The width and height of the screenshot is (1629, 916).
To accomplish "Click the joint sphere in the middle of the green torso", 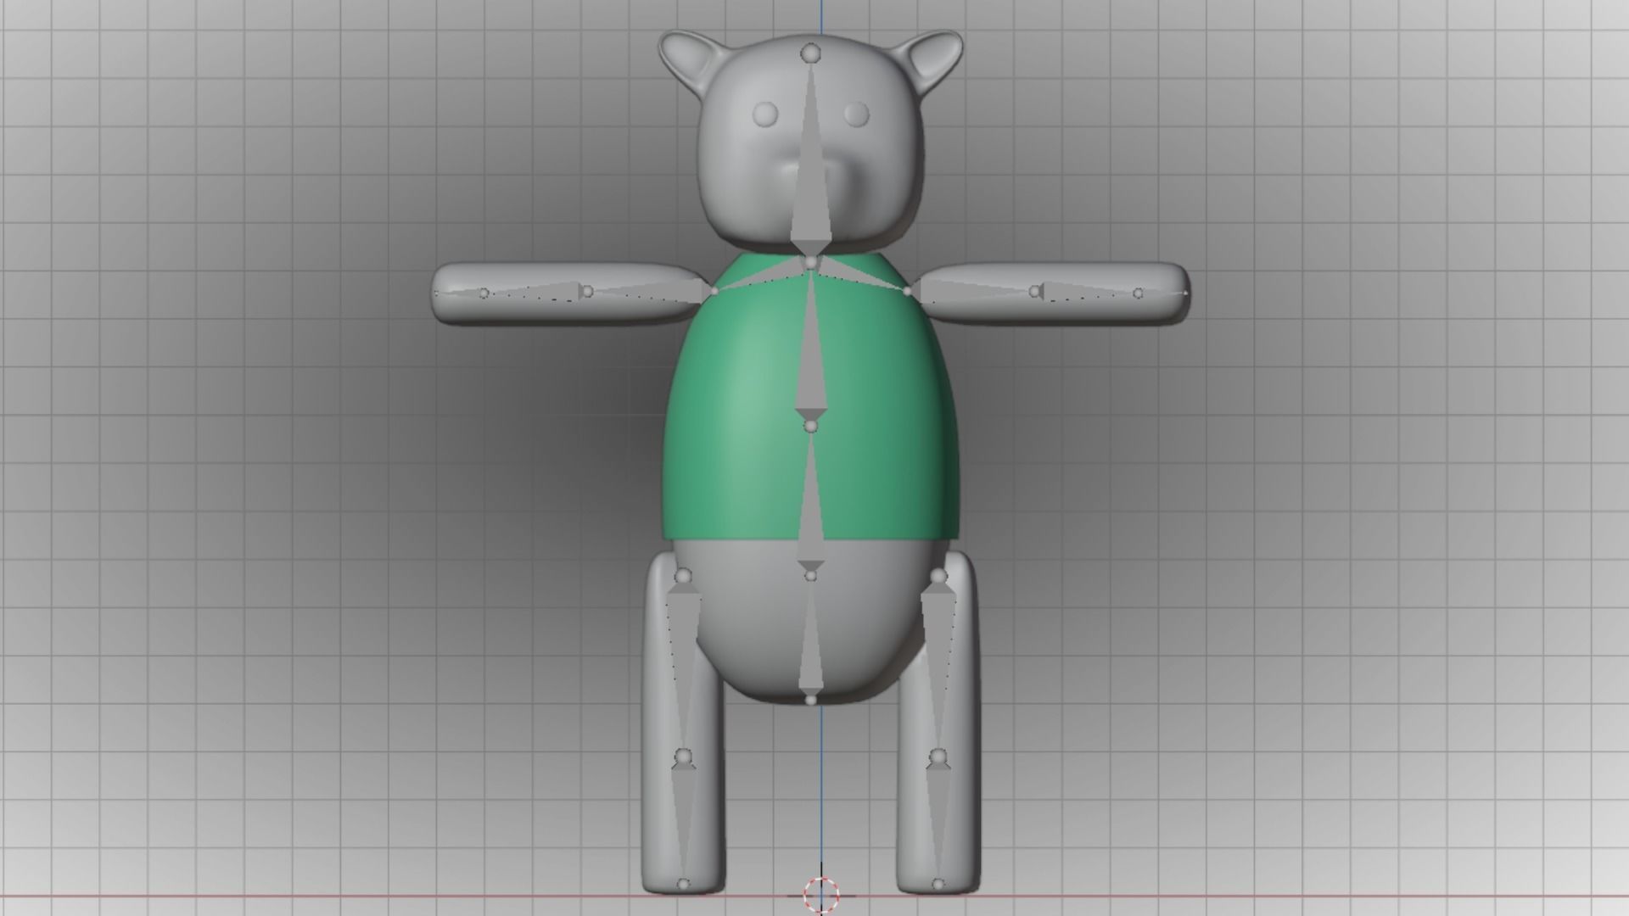I will [811, 426].
